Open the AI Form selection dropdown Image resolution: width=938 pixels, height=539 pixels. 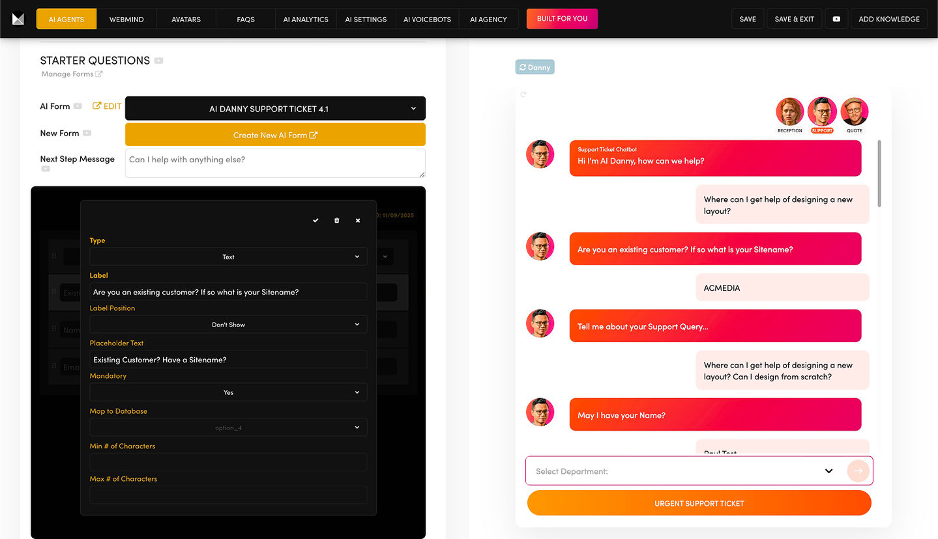tap(275, 109)
